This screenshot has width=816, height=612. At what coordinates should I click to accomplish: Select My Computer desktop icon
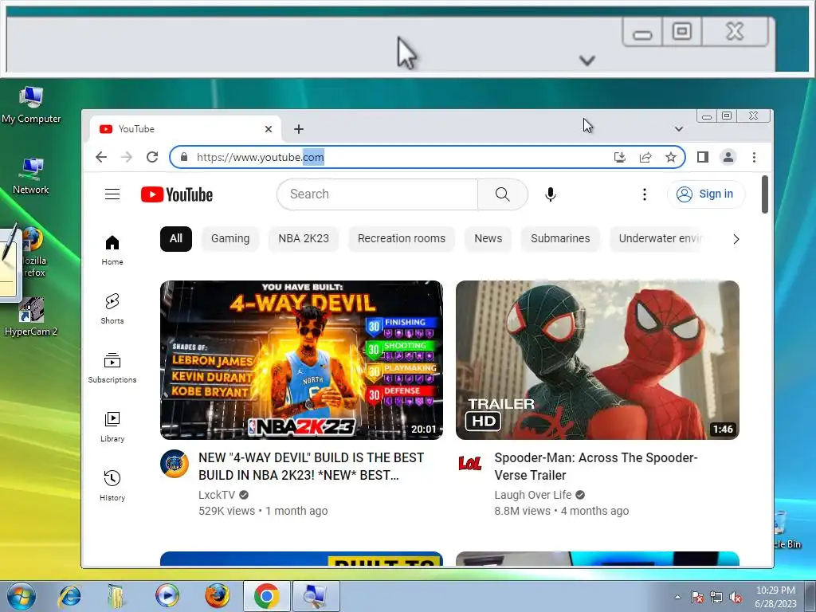[31, 105]
